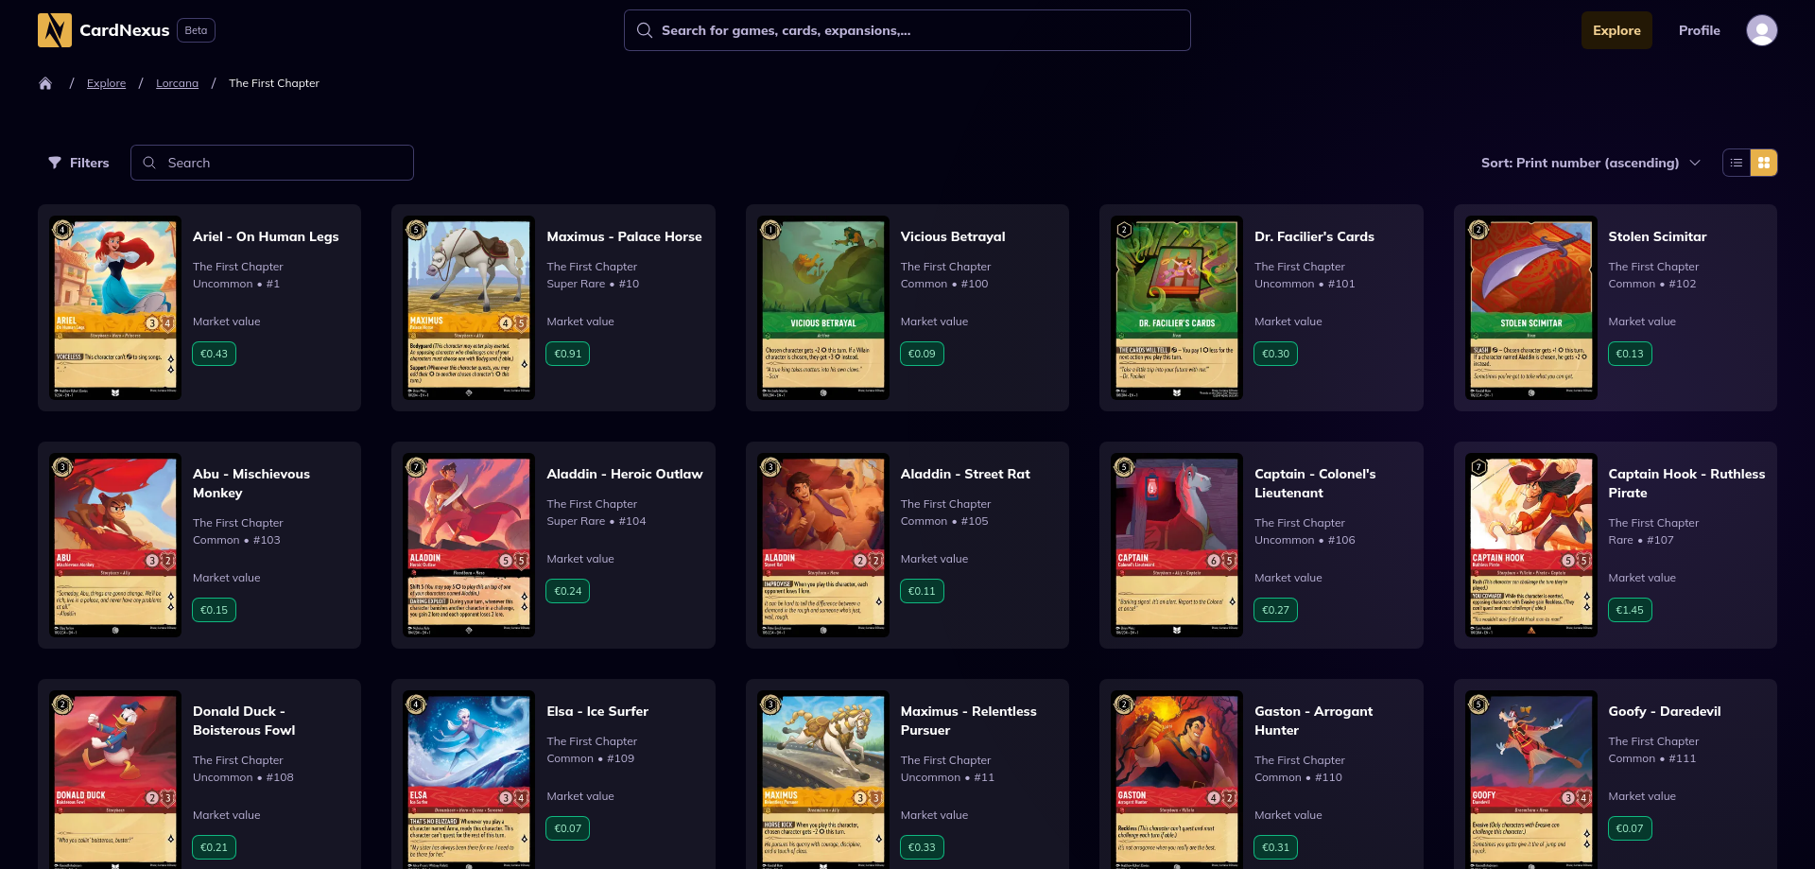Open Ariel - On Human Legs card image

pyautogui.click(x=115, y=308)
